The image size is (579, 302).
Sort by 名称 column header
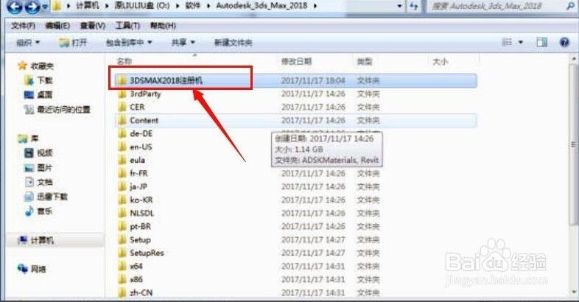pos(124,61)
